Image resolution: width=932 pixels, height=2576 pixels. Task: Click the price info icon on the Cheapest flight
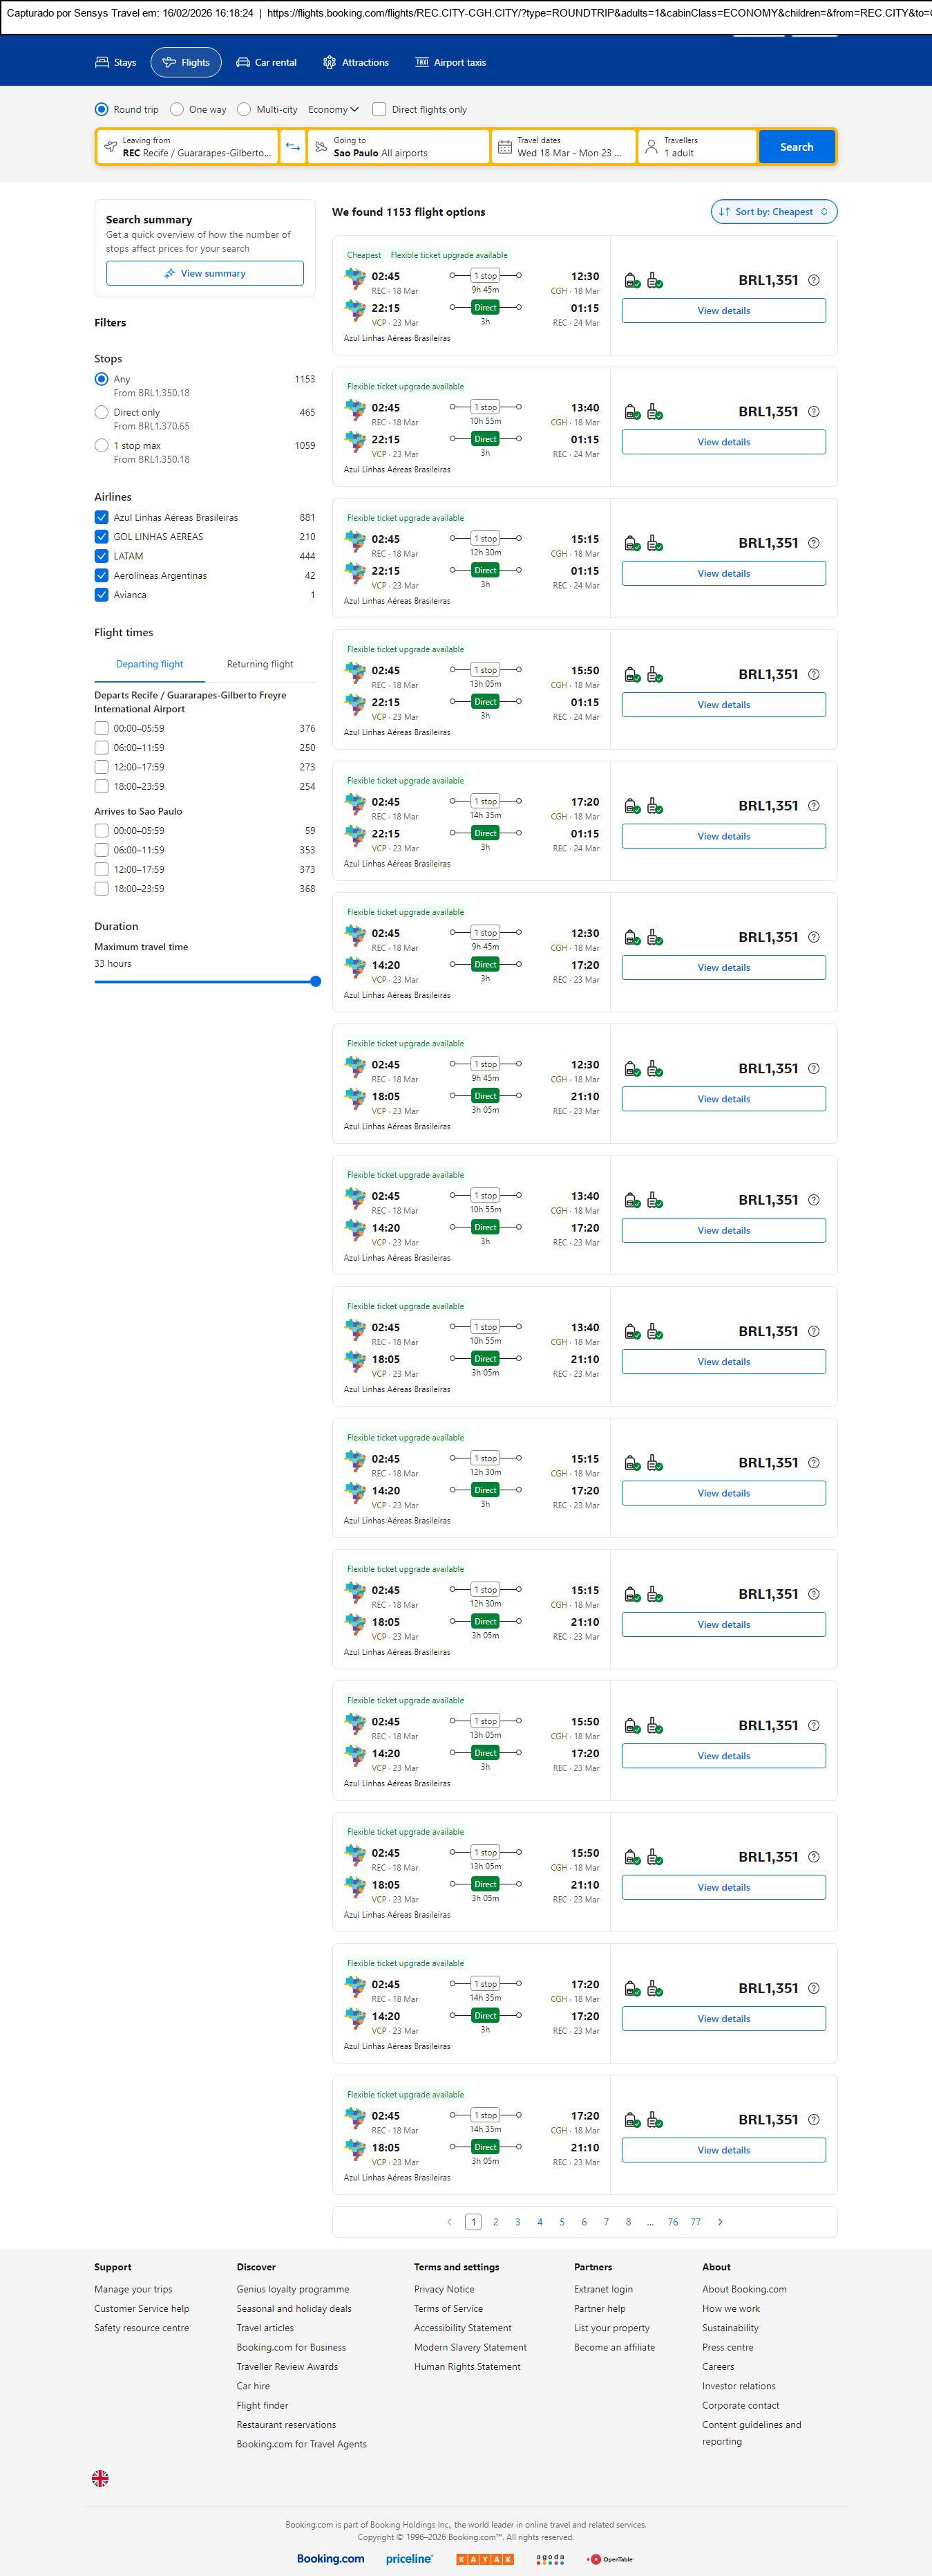813,280
